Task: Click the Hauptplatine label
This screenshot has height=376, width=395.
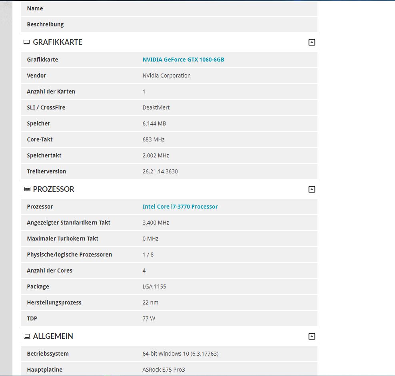Action: click(45, 370)
